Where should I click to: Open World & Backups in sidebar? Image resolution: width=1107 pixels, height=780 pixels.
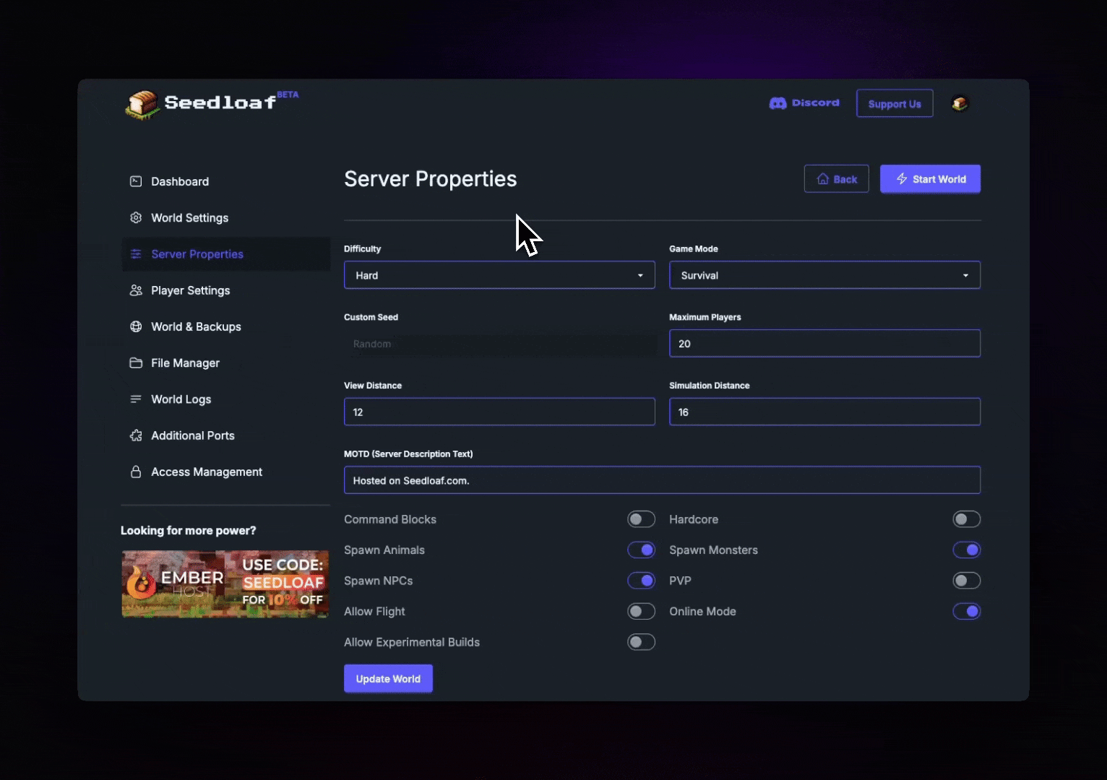pos(225,326)
